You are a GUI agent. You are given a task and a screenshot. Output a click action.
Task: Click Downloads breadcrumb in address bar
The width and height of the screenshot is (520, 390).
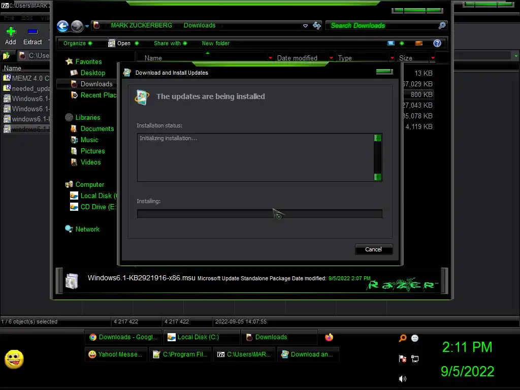coord(200,25)
